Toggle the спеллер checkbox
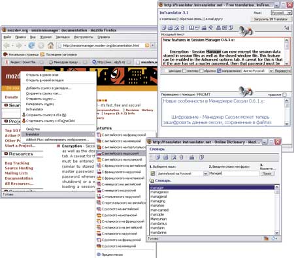 click(184, 71)
